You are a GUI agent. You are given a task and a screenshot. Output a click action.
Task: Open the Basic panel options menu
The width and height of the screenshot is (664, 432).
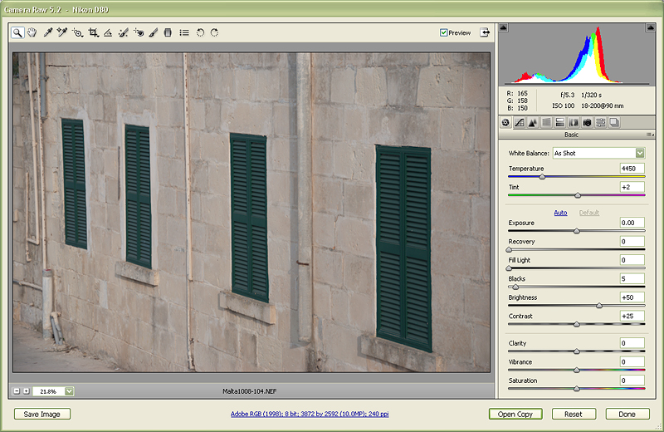click(x=649, y=135)
